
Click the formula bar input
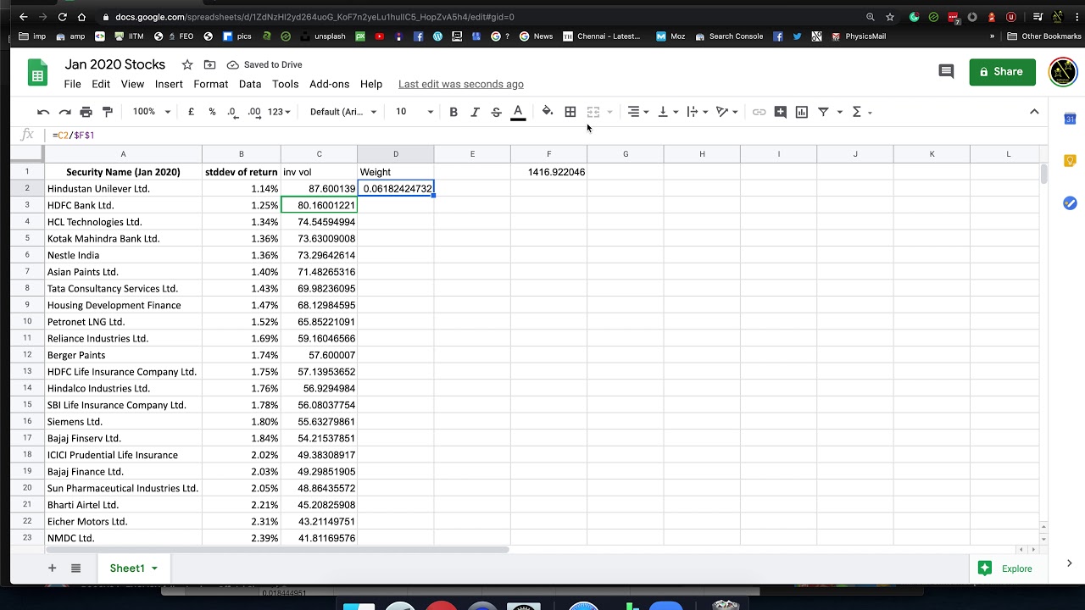pos(542,135)
